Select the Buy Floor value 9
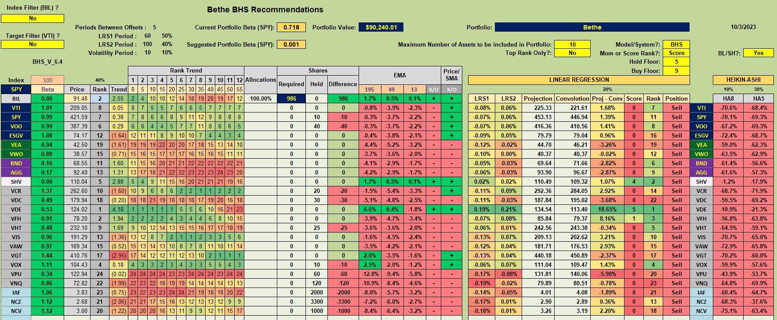The height and width of the screenshot is (320, 777). coord(676,71)
